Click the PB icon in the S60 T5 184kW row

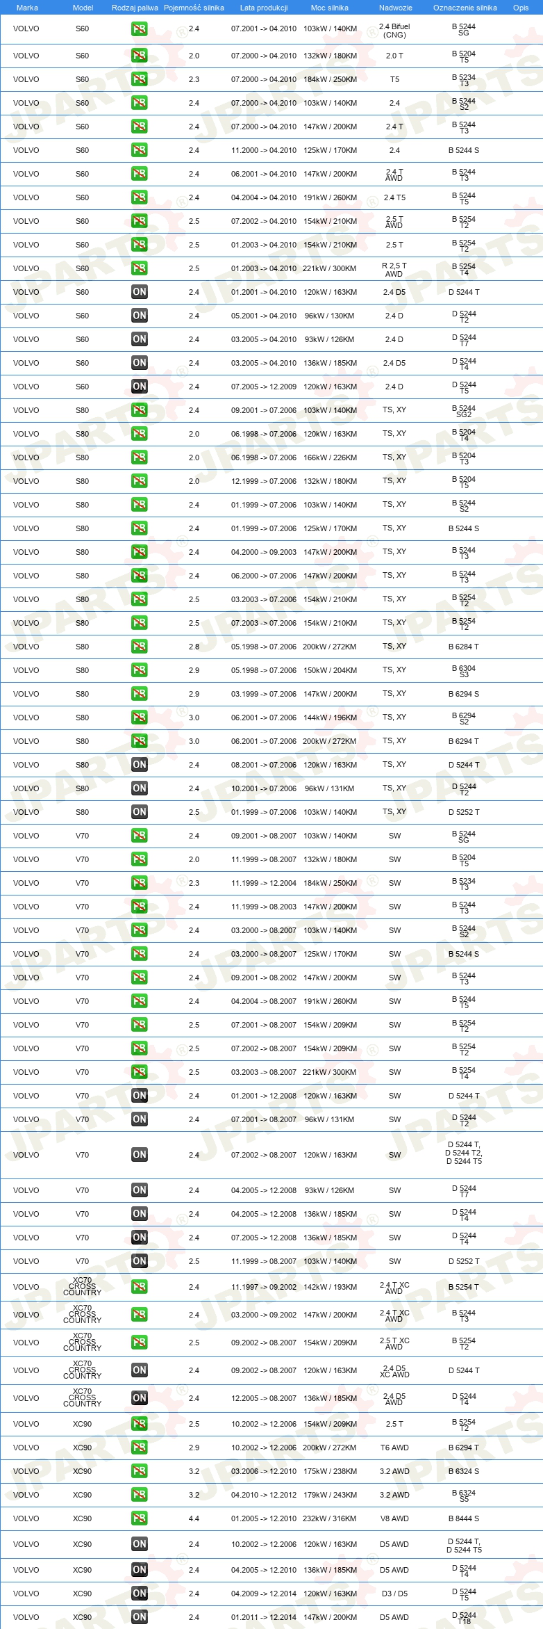click(x=140, y=79)
